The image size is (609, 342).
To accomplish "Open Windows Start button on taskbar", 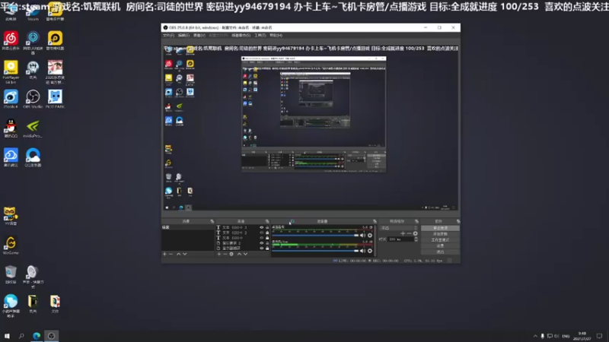I will (x=7, y=336).
